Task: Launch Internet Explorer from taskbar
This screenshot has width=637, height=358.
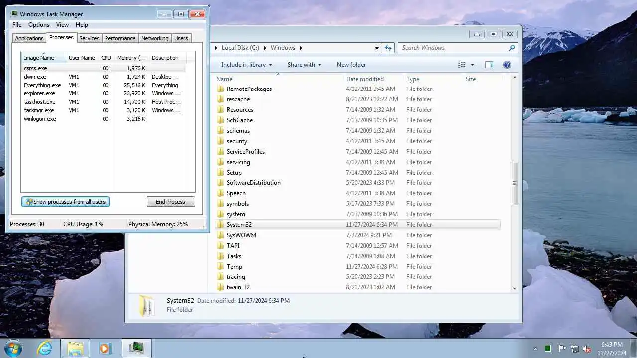Action: (x=45, y=348)
